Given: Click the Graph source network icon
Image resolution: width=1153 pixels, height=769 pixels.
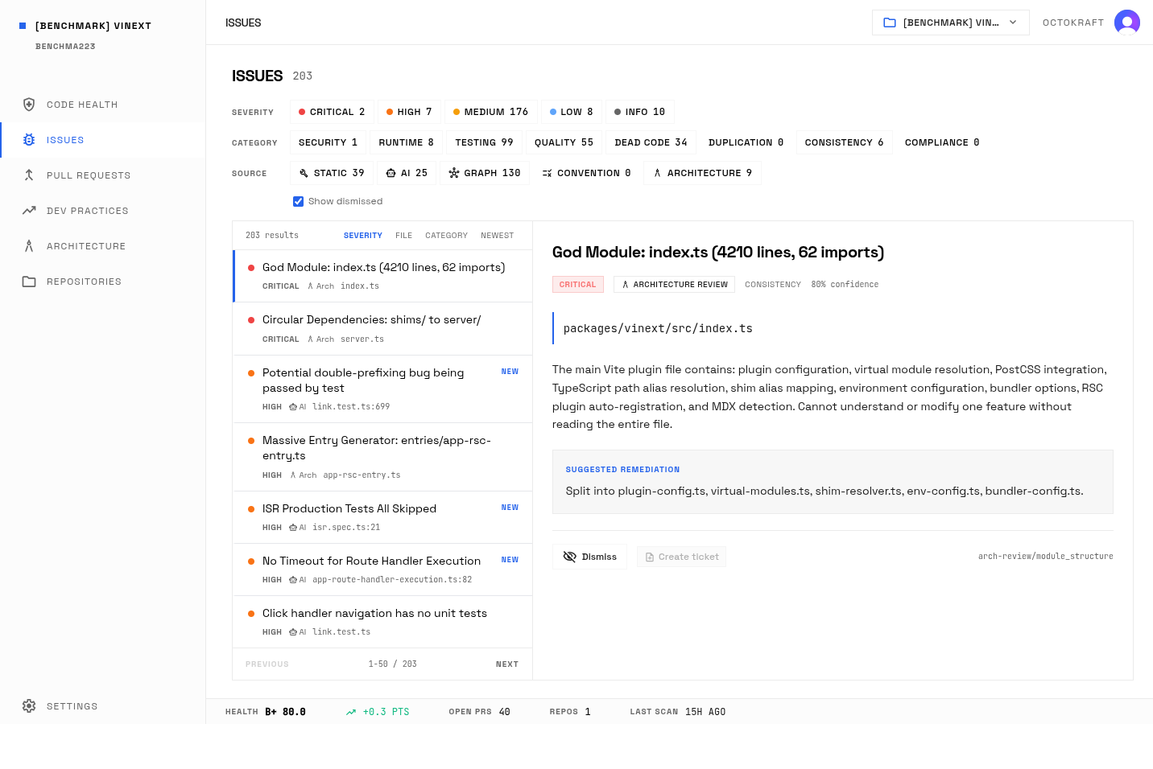Looking at the screenshot, I should 454,173.
